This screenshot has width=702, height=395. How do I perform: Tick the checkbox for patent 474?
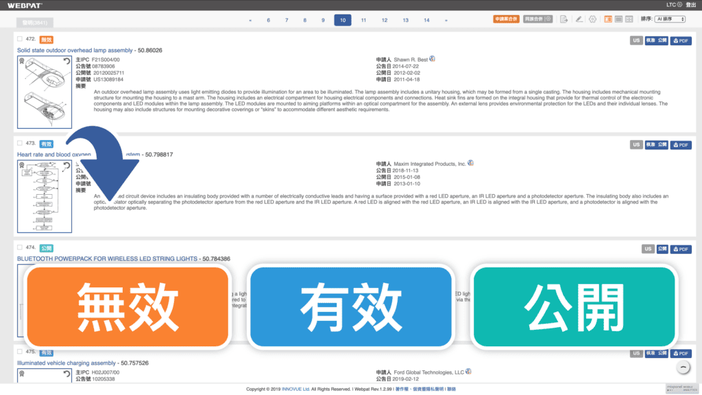tap(19, 248)
